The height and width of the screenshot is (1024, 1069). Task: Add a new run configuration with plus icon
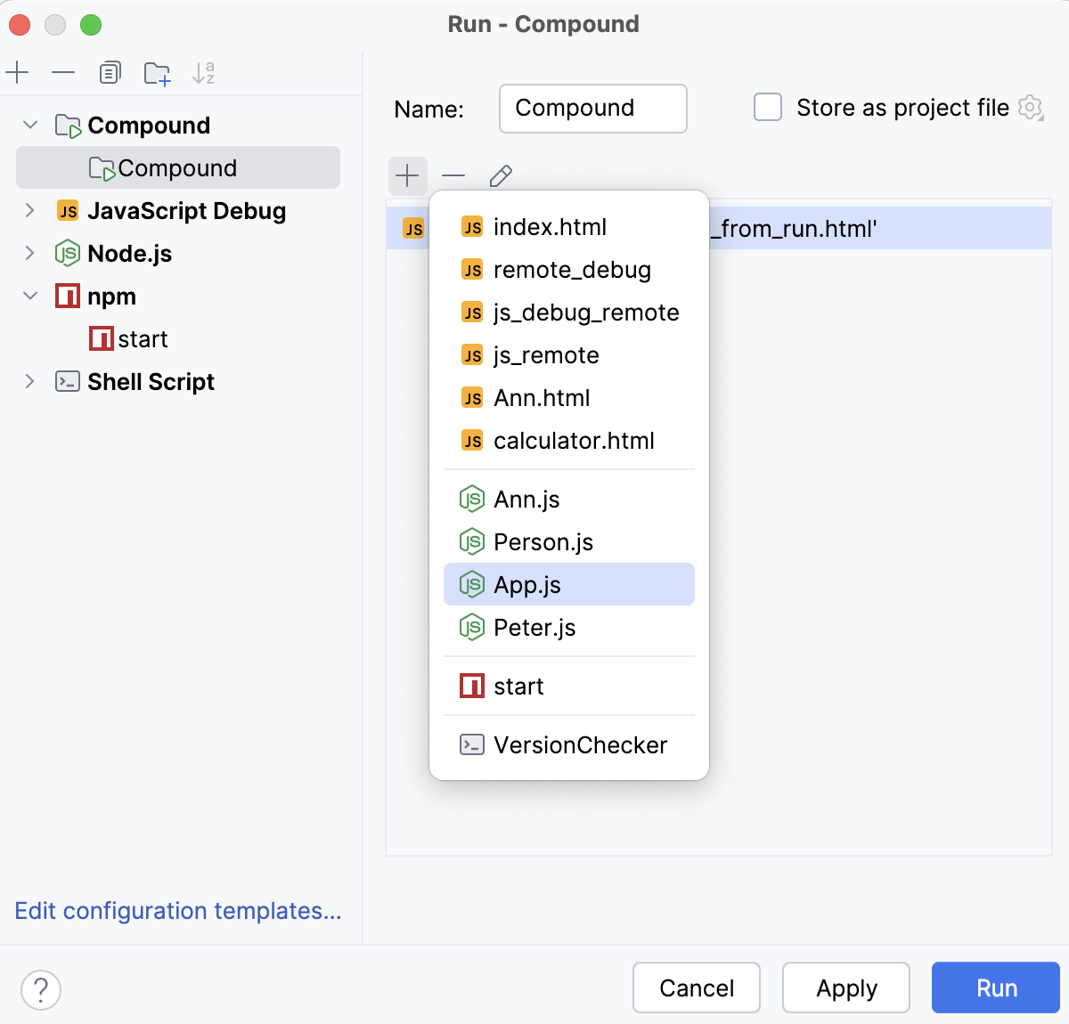click(18, 72)
